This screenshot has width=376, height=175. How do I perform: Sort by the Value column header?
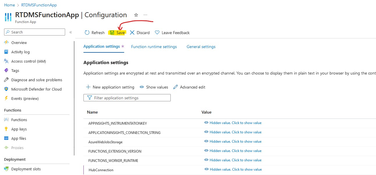click(x=206, y=112)
